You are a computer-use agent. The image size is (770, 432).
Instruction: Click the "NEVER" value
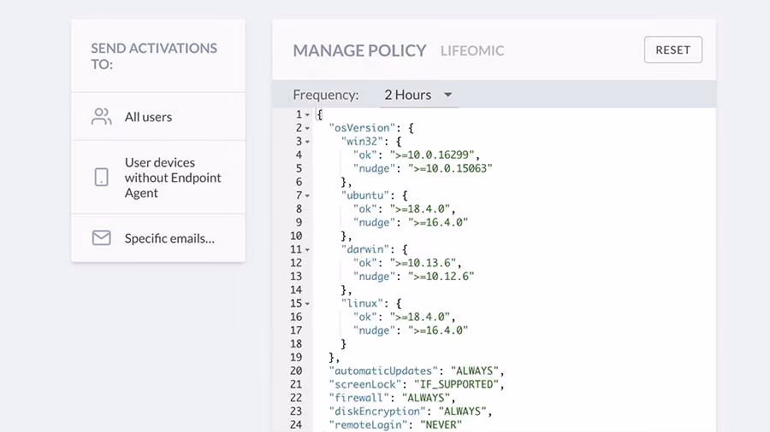point(441,424)
